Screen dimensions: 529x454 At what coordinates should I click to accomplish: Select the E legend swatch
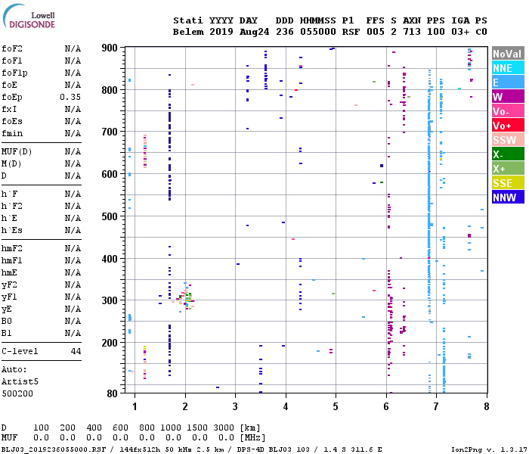508,82
